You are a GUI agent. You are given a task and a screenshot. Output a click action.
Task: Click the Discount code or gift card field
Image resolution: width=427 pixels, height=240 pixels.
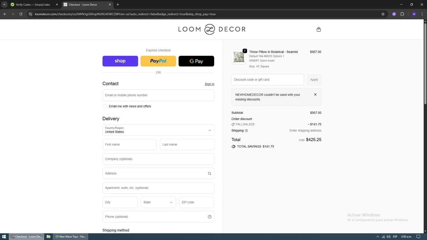268,80
